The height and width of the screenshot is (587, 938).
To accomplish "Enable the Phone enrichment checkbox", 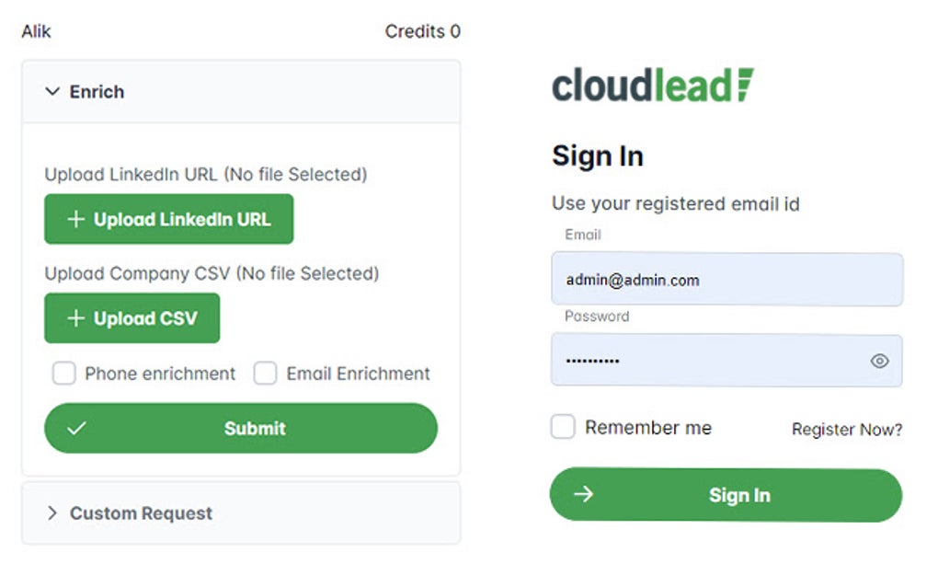I will coord(63,374).
